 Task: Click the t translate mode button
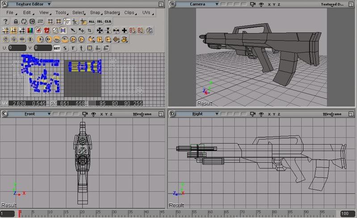81,48
